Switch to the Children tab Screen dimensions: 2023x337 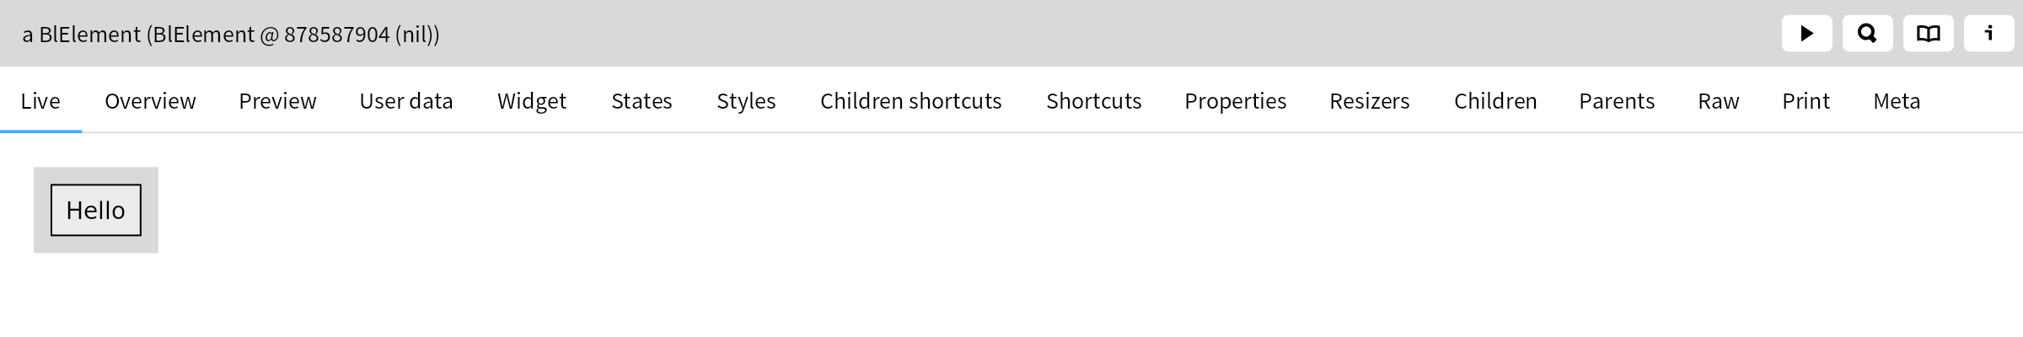point(1495,101)
